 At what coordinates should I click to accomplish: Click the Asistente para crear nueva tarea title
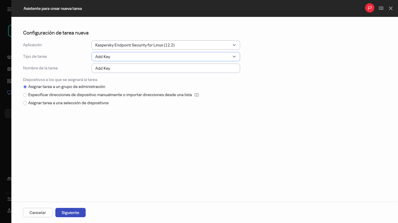click(x=52, y=8)
